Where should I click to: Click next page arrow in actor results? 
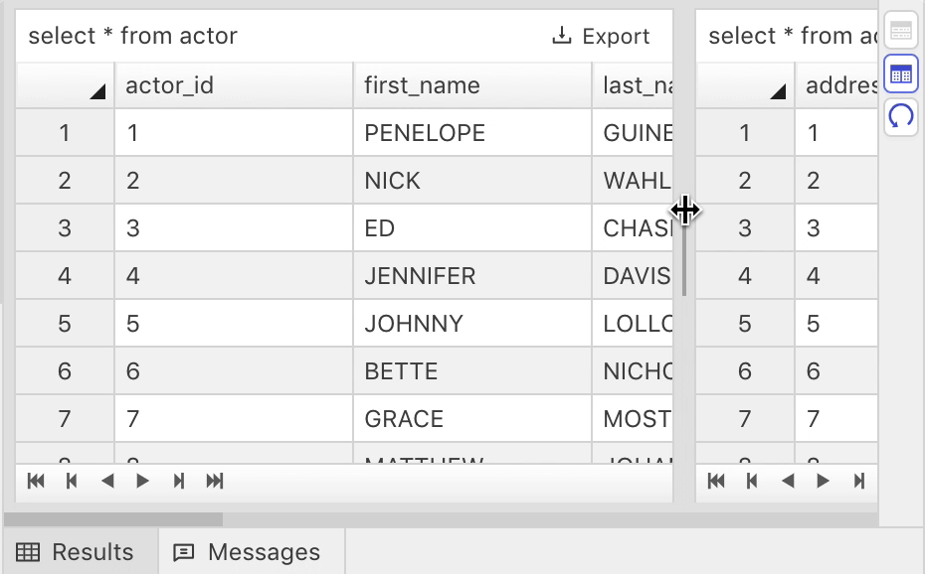[142, 481]
